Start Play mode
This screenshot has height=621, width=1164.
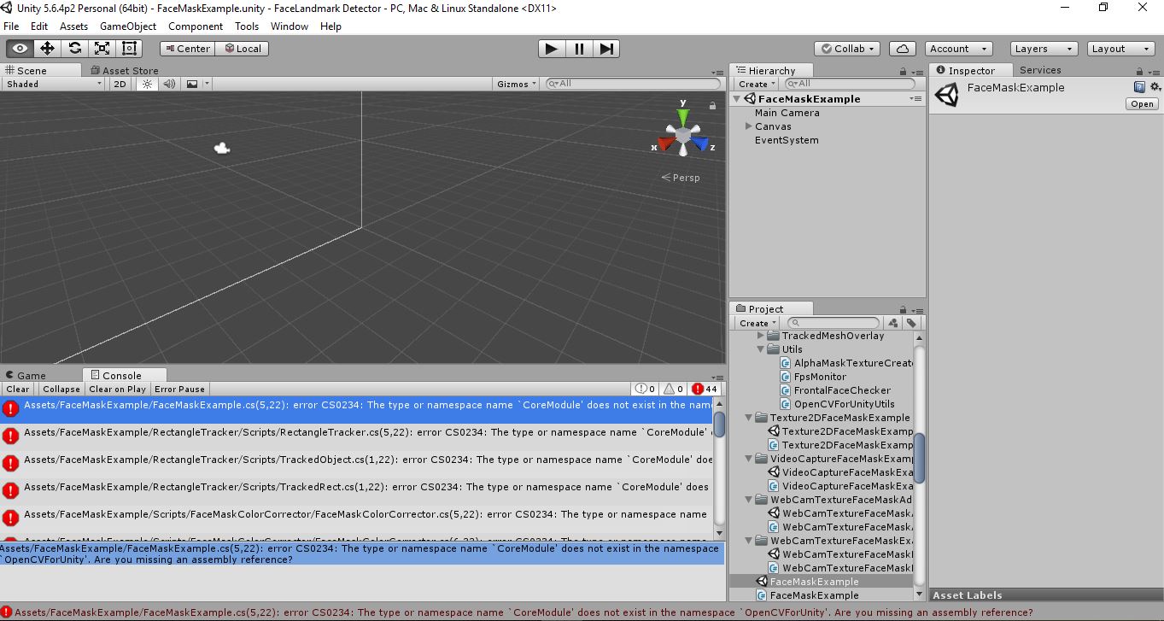click(x=552, y=49)
